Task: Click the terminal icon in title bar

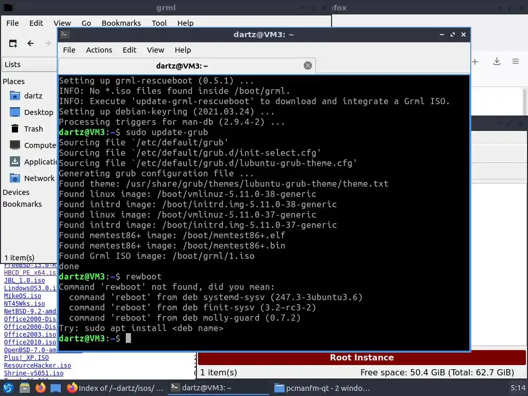Action: click(65, 35)
